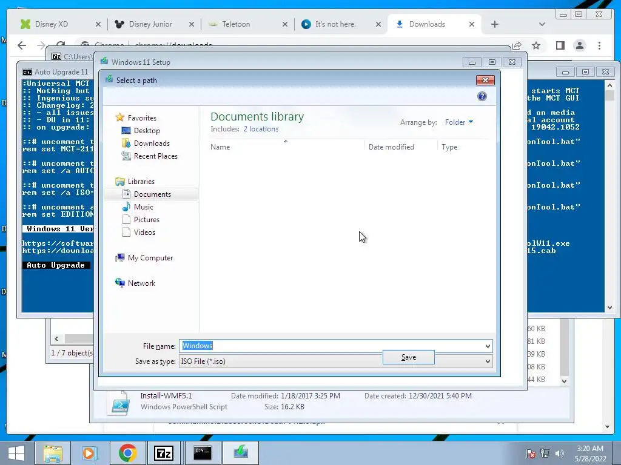Screen dimensions: 621x465
Task: Close the Teletoon tab
Action: tap(285, 24)
